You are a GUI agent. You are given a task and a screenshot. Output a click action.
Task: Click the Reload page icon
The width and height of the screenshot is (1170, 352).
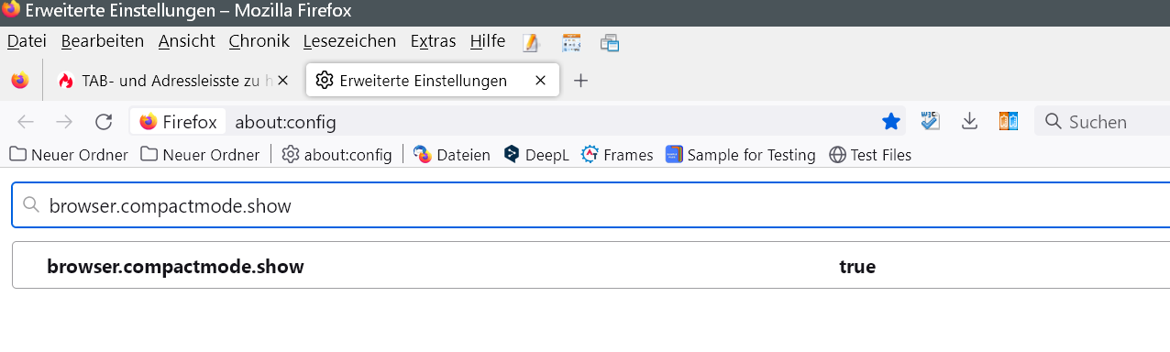tap(104, 122)
